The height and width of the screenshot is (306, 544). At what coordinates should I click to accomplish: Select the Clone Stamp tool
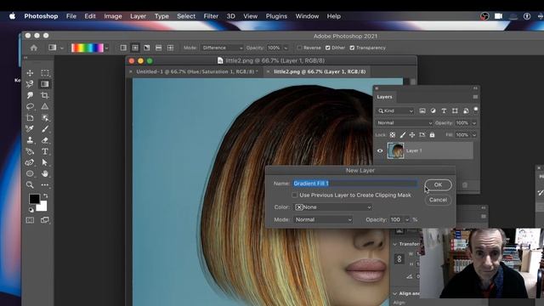30,140
